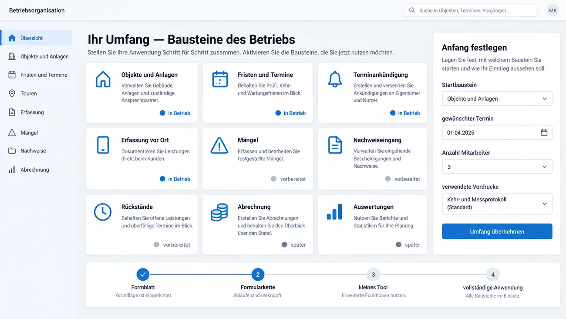
Task: Toggle 'später' status on Auswertungen card
Action: click(x=408, y=244)
